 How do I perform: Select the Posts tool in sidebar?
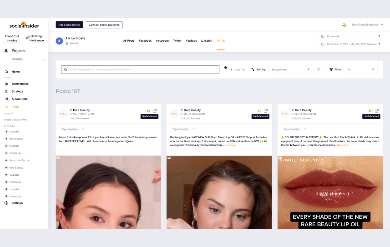tap(15, 107)
